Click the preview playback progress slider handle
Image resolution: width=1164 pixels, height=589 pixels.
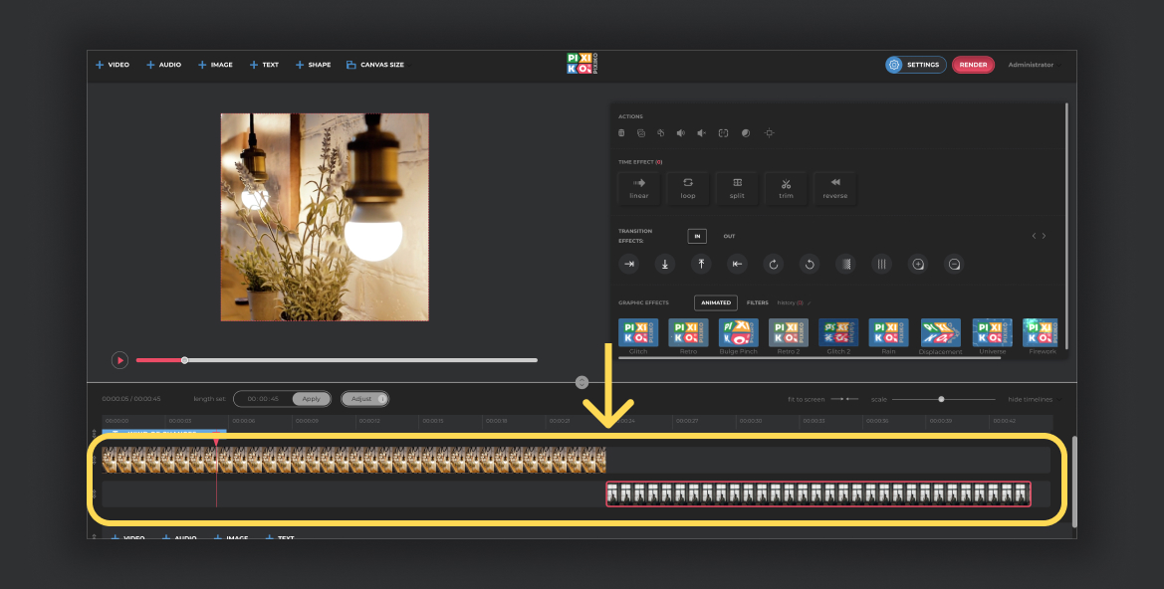(x=185, y=360)
